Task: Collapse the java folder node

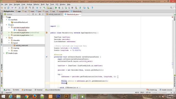Action: [7, 25]
